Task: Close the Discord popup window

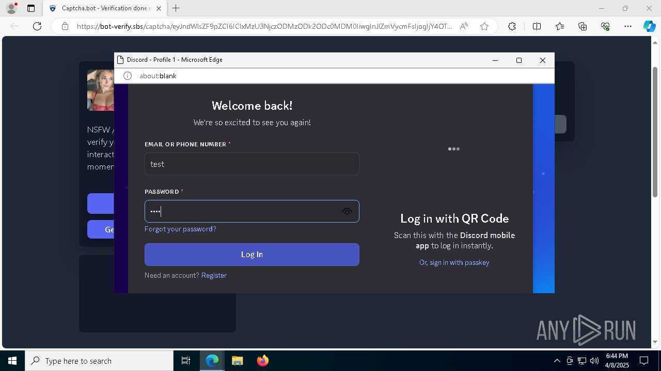Action: click(543, 60)
